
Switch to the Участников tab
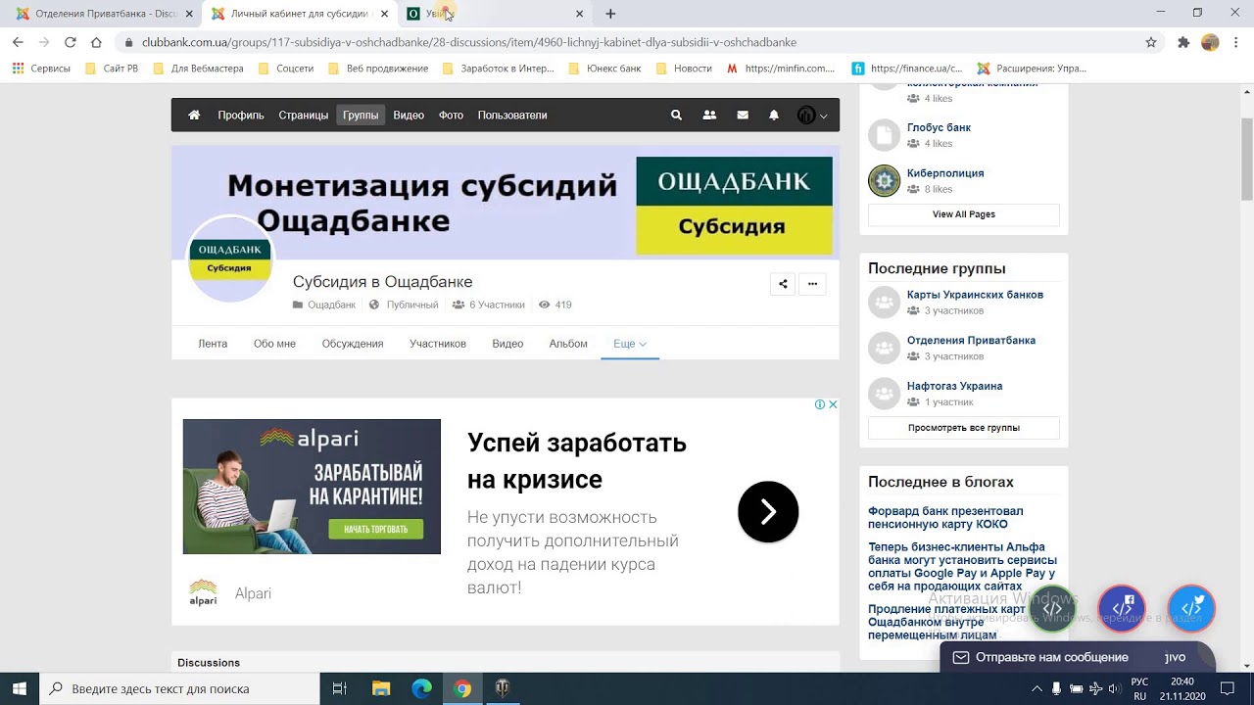[438, 344]
